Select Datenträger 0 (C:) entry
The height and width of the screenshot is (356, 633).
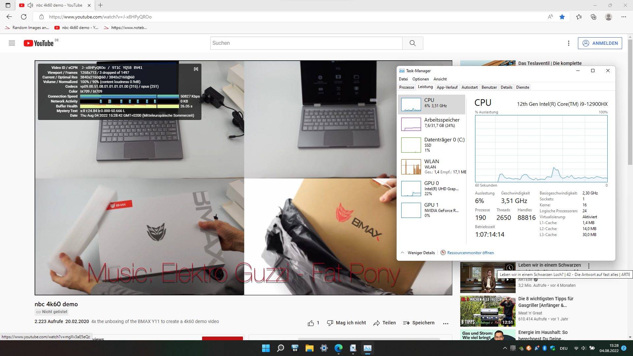tap(432, 145)
